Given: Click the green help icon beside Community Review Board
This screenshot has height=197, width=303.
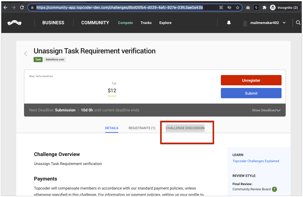Looking at the screenshot, I should [274, 189].
